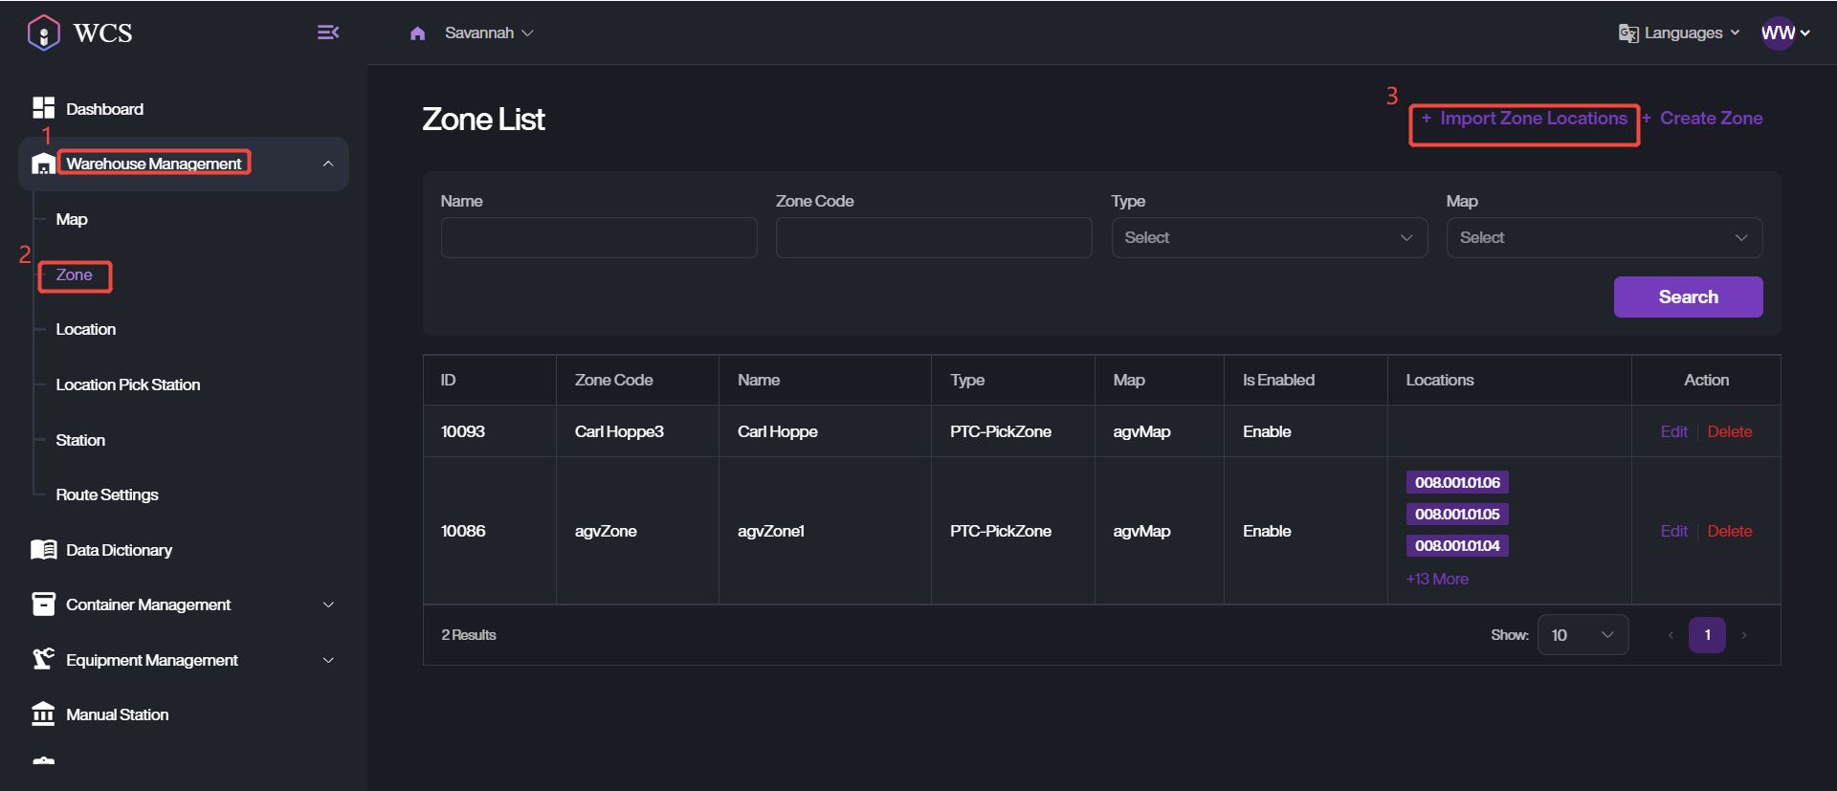Viewport: 1837px width, 791px height.
Task: Click the Equipment Management robot arm icon
Action: click(x=43, y=659)
